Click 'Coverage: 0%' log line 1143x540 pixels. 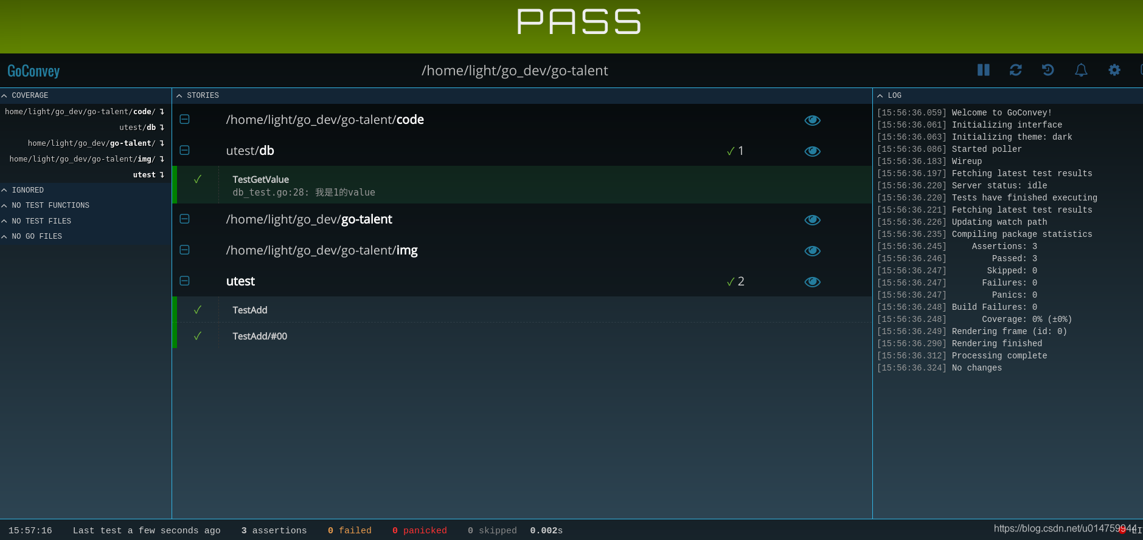tap(1027, 320)
